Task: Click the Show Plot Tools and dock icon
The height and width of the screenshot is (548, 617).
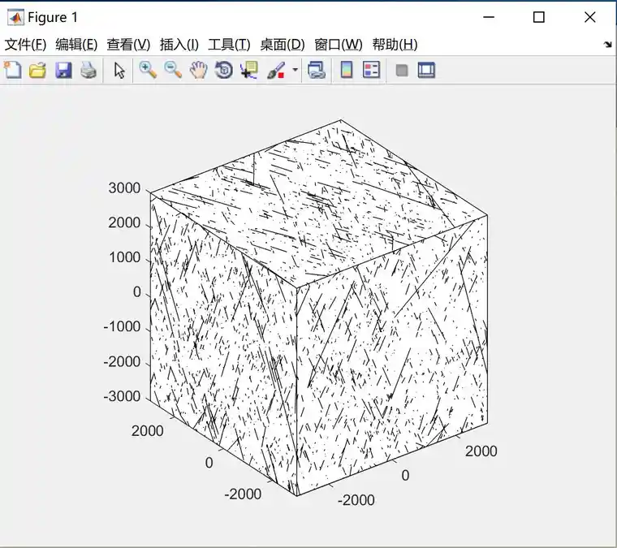Action: coord(426,71)
